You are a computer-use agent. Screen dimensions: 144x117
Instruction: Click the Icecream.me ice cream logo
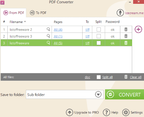point(120,13)
